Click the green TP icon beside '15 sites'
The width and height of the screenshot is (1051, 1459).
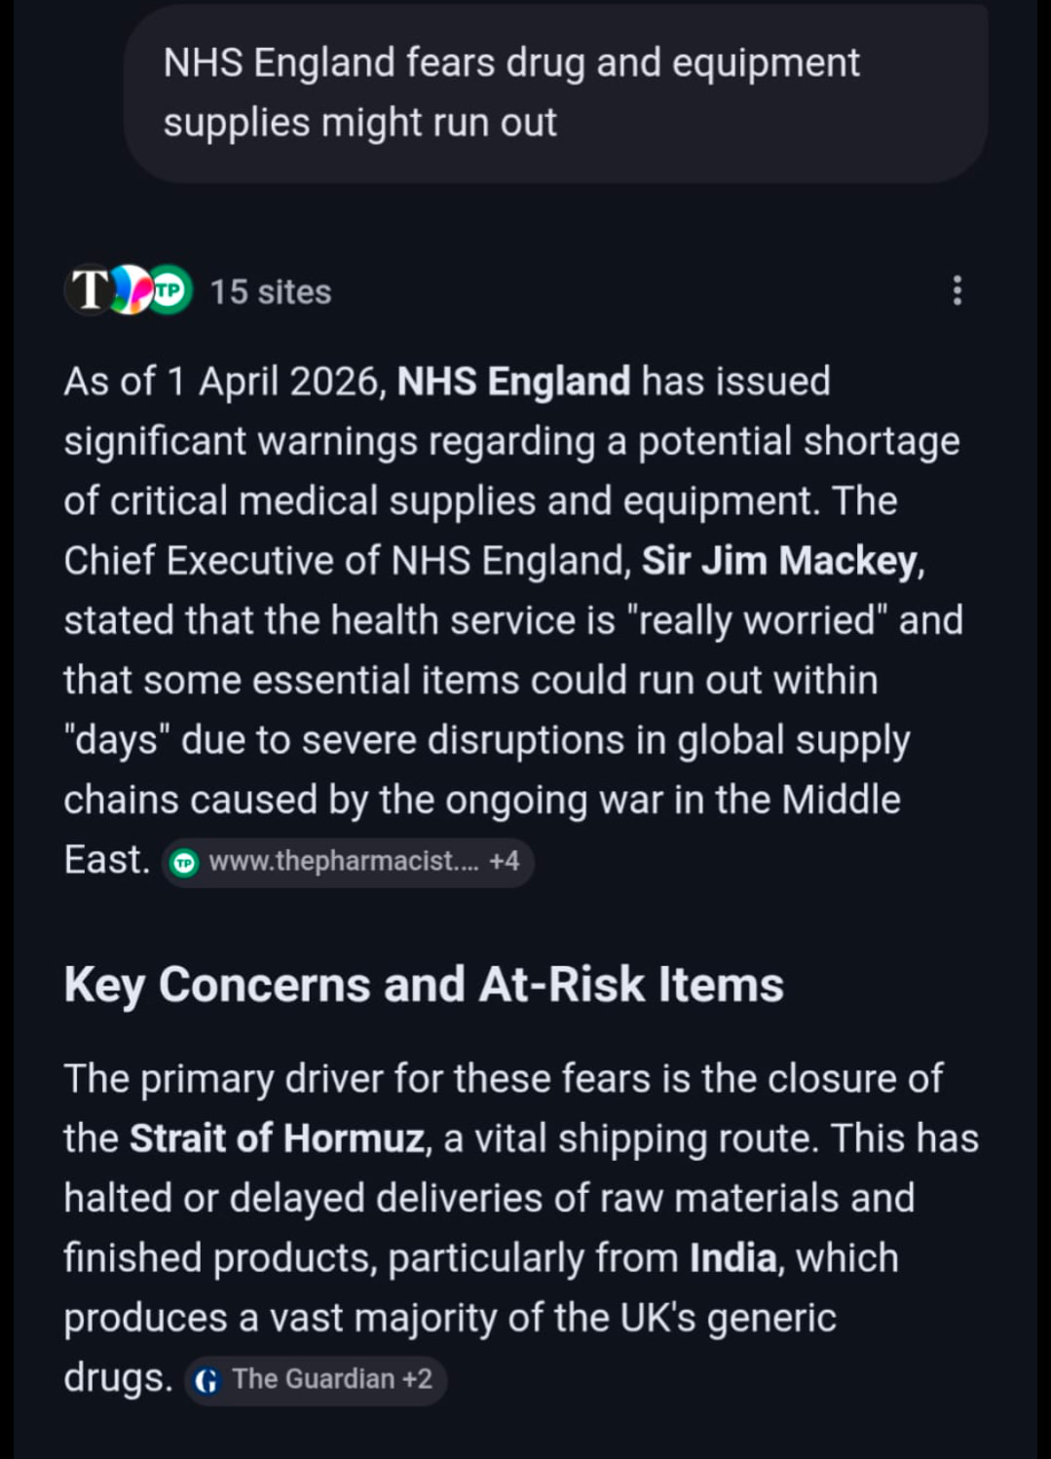(169, 290)
